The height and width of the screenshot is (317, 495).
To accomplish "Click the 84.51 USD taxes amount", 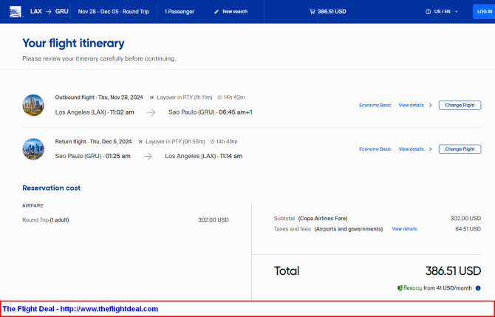I will point(468,229).
